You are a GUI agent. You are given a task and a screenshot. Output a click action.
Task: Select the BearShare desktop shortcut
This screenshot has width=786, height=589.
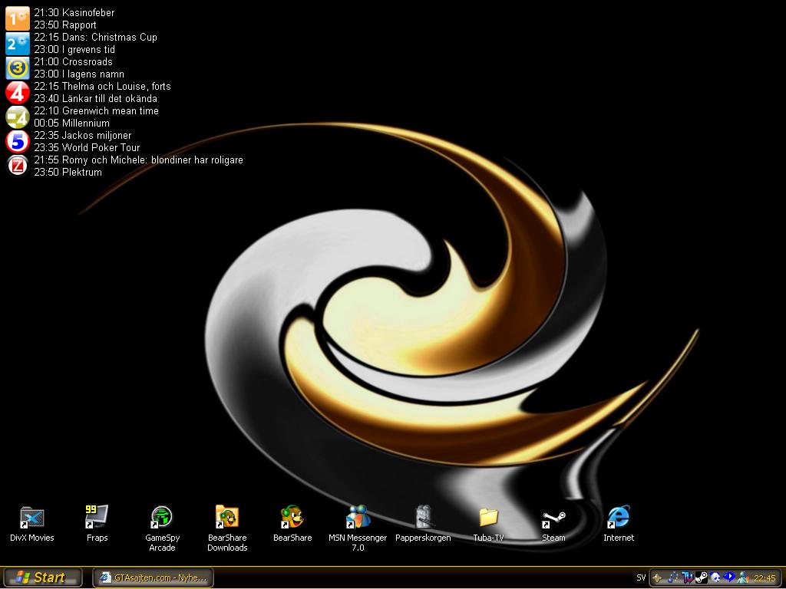coord(292,523)
